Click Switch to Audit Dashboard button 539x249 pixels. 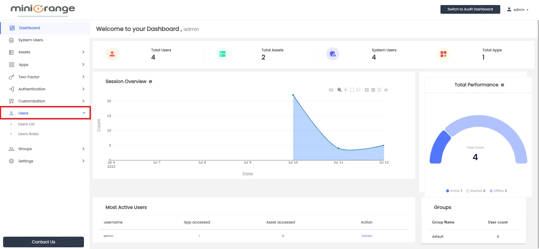[x=470, y=9]
